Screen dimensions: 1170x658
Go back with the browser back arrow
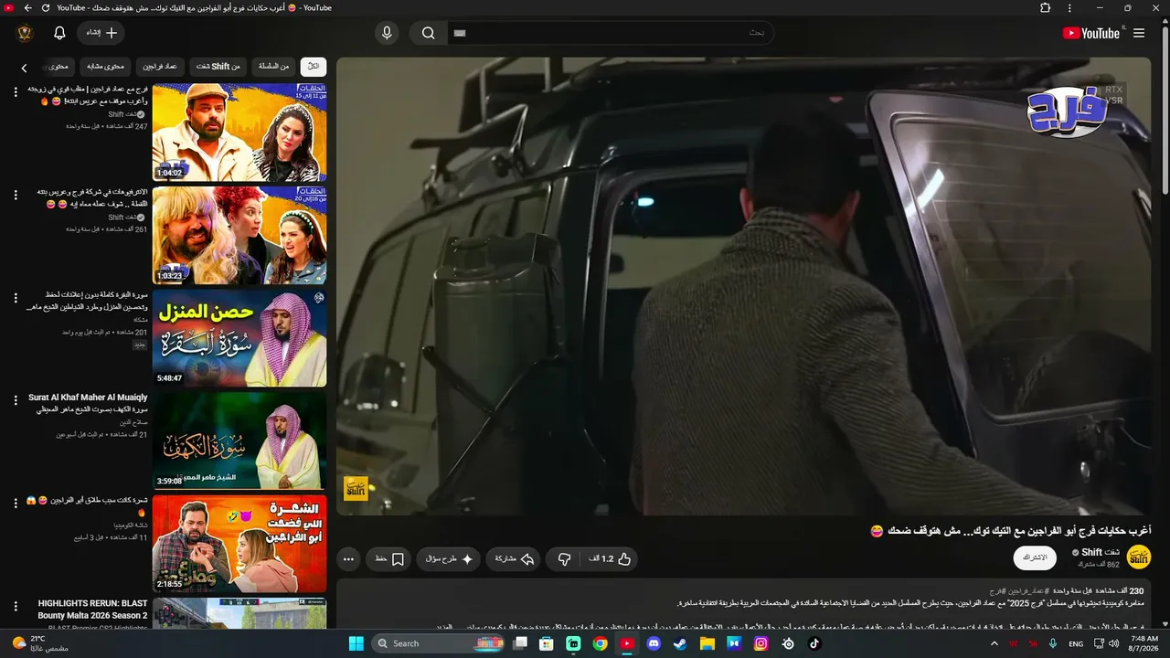pyautogui.click(x=27, y=7)
